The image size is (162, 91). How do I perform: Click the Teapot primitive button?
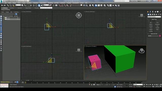[151, 30]
